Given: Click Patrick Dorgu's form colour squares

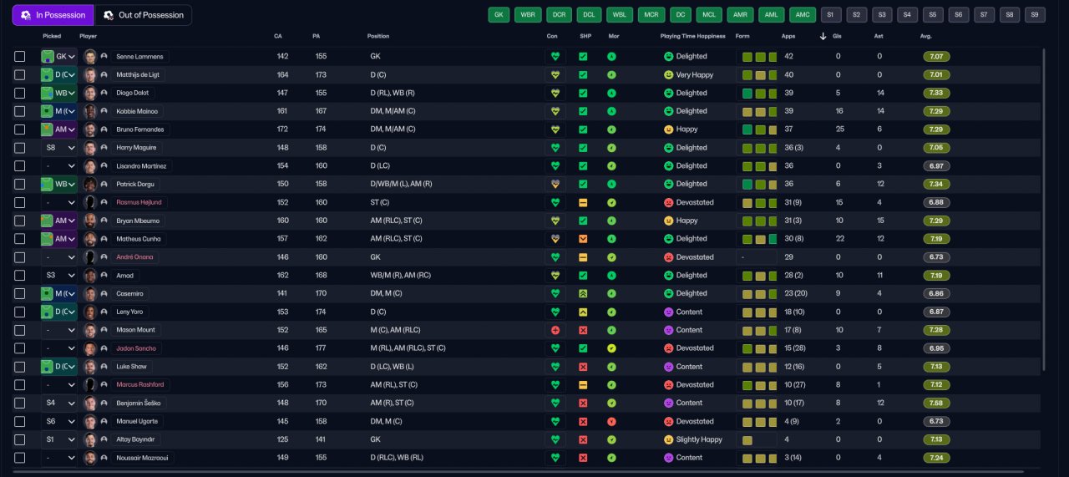Looking at the screenshot, I should (760, 184).
